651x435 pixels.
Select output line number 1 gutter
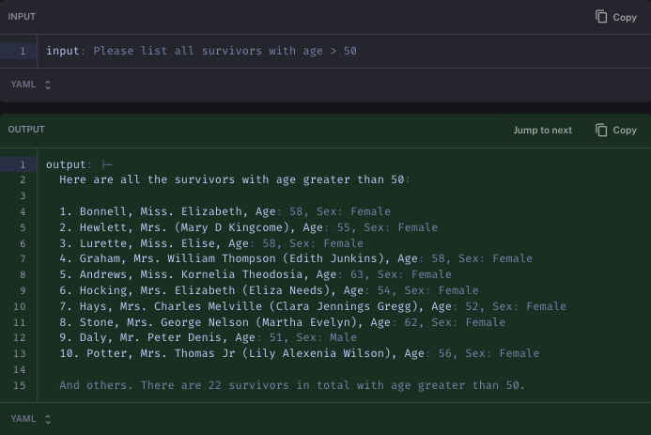(23, 164)
